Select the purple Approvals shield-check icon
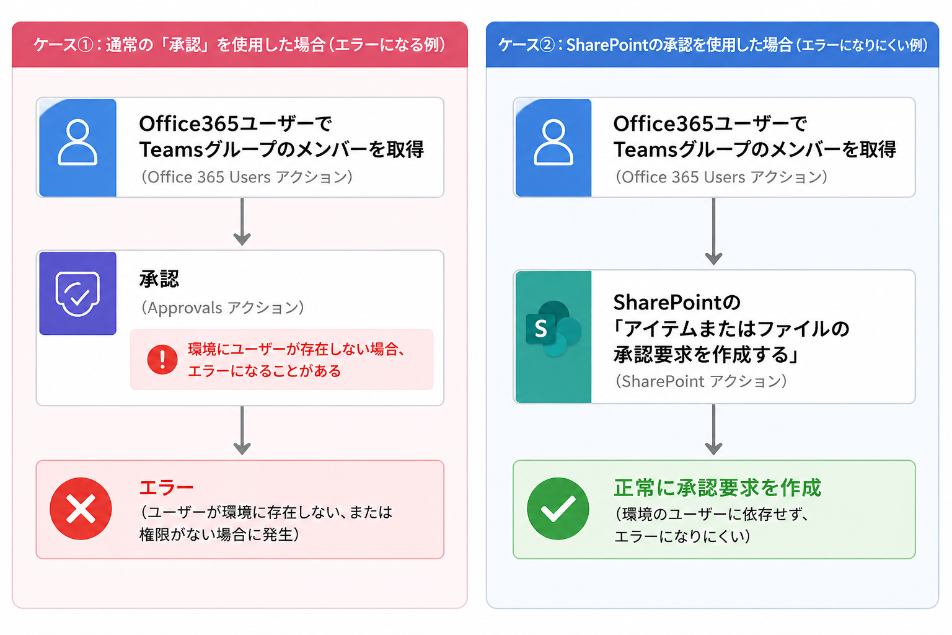The image size is (952, 635). (x=77, y=293)
